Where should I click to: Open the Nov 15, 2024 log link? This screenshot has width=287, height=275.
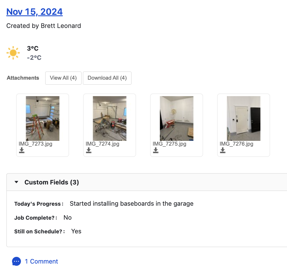click(34, 12)
